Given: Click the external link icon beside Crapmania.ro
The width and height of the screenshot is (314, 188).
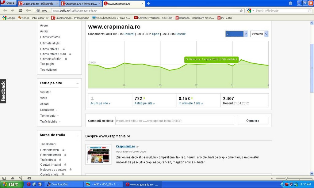Looking at the screenshot, I should [x=138, y=147].
